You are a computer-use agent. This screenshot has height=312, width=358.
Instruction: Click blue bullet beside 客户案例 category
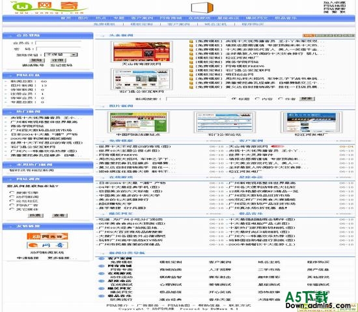click(x=102, y=259)
